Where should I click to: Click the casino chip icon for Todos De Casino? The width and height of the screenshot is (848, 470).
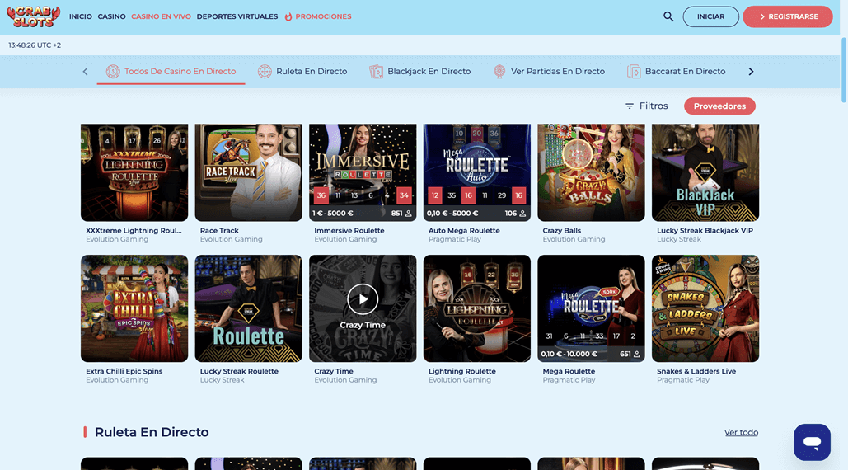pyautogui.click(x=113, y=72)
